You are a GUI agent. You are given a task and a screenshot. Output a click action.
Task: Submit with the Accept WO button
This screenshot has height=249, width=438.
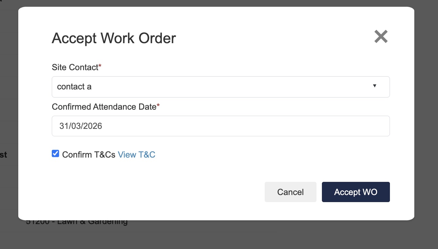[355, 192]
